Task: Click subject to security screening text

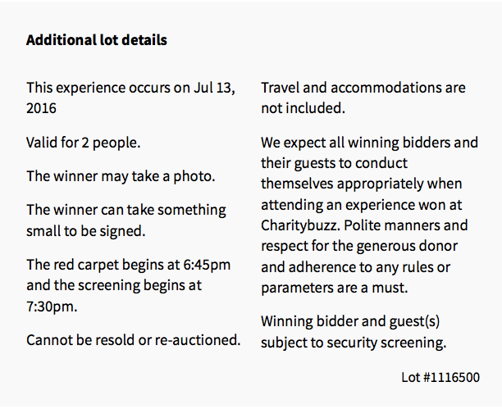Action: [x=354, y=343]
